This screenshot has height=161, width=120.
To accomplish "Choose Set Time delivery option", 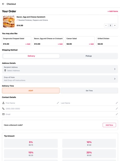I will click(89, 91).
